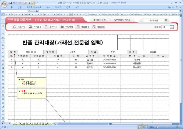The width and height of the screenshot is (183, 129).
Task: Switch to Page Layout view icon
Action: (x=143, y=127)
